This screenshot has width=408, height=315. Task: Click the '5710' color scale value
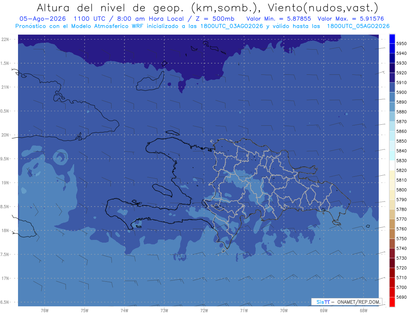401,278
